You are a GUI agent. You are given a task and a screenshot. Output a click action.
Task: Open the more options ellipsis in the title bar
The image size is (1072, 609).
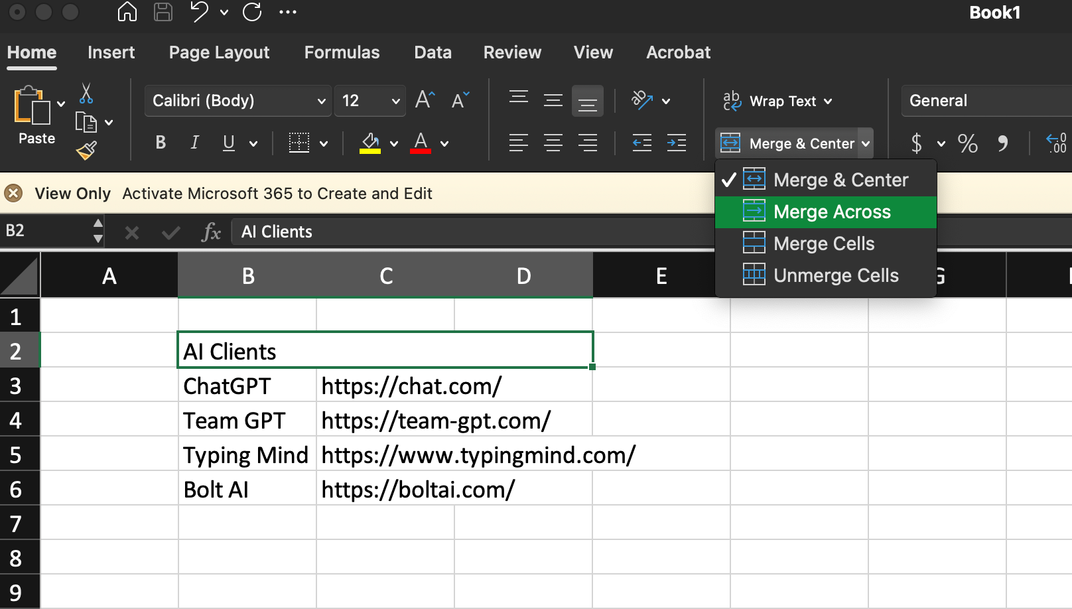click(288, 12)
